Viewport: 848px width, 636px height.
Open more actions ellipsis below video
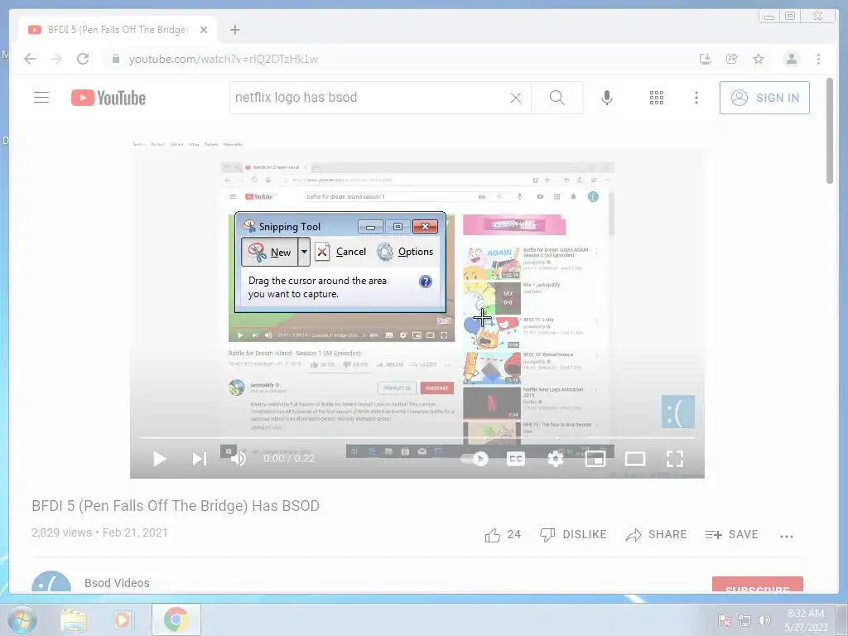[x=787, y=536]
